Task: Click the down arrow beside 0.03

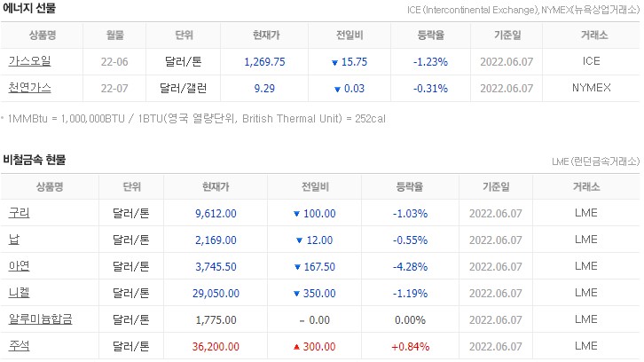Action: [337, 89]
